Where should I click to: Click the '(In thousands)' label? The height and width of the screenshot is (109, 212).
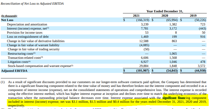click(x=9, y=16)
